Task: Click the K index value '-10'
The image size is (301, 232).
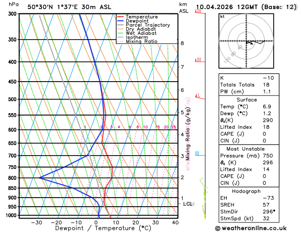Action: (268, 78)
